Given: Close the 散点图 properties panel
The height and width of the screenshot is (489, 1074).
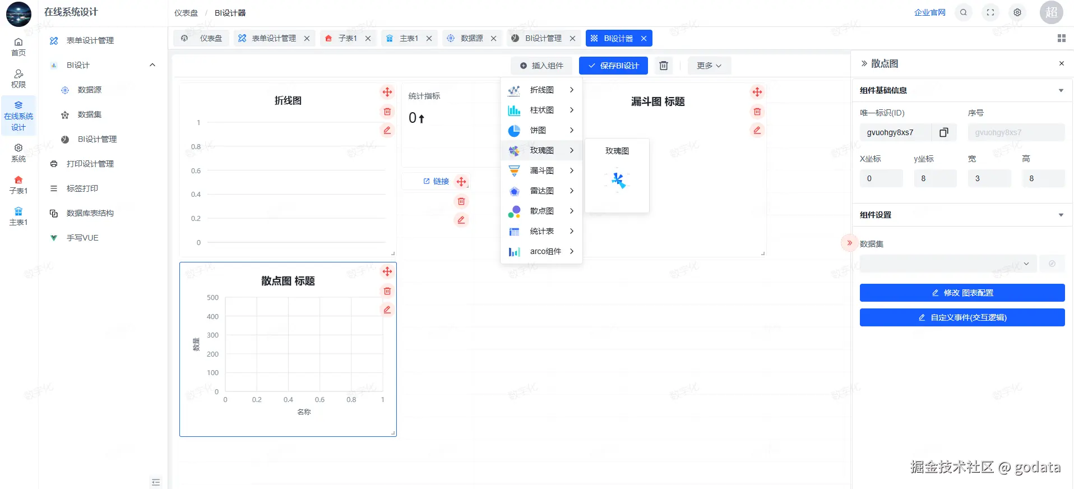Looking at the screenshot, I should point(1062,63).
